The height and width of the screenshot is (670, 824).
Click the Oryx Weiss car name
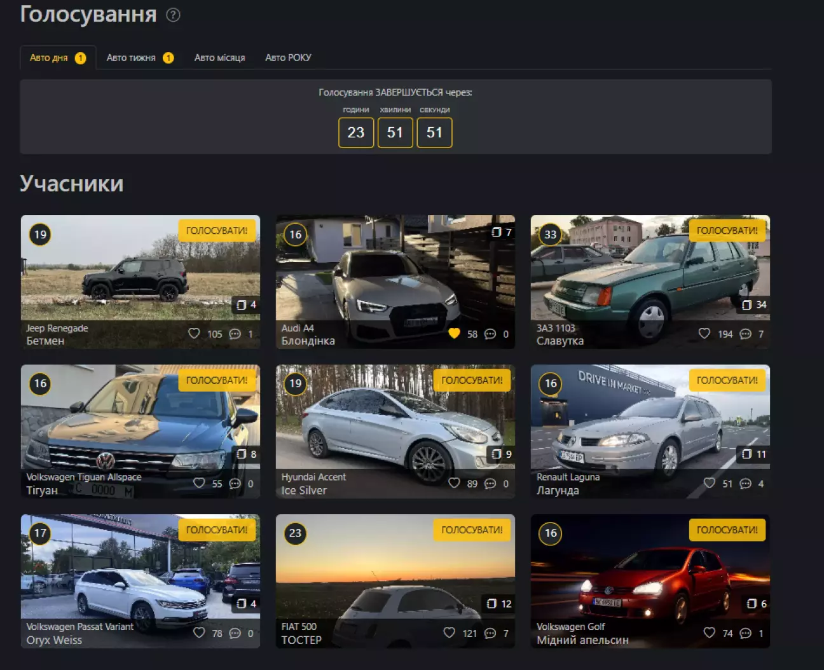pyautogui.click(x=54, y=640)
